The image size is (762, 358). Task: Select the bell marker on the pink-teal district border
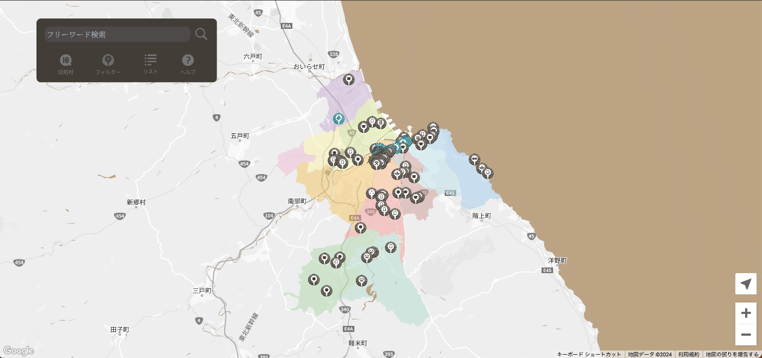tap(391, 247)
